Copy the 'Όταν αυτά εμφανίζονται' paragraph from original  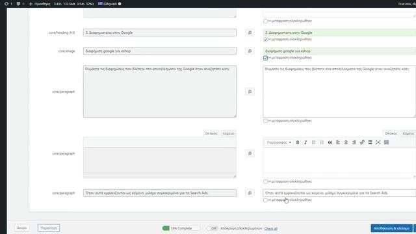tap(250, 193)
